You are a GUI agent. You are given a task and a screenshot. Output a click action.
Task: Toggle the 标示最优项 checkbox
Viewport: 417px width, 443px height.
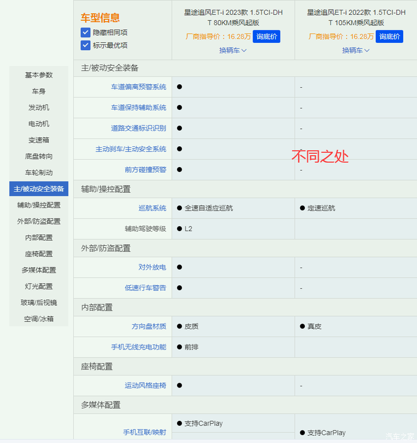85,45
